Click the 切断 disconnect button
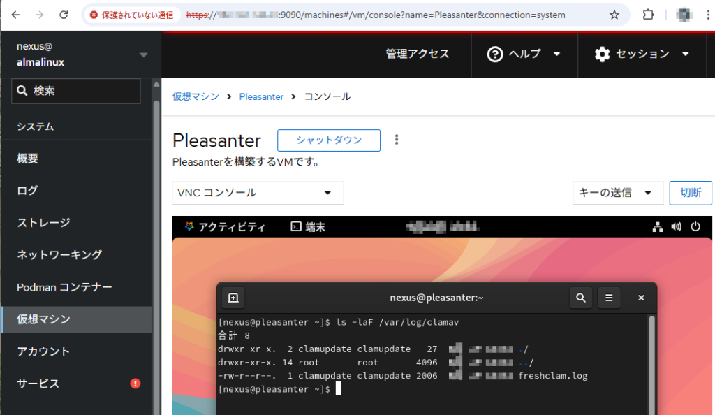Image resolution: width=715 pixels, height=415 pixels. [x=691, y=193]
